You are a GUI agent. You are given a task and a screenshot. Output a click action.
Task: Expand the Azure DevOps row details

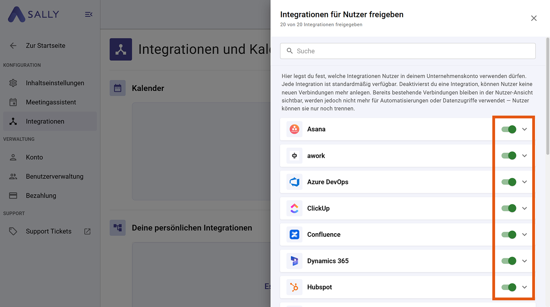pyautogui.click(x=524, y=182)
